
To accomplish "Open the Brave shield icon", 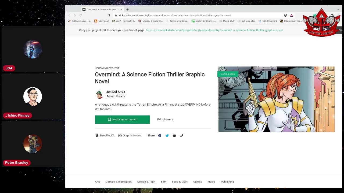I will (x=285, y=15).
